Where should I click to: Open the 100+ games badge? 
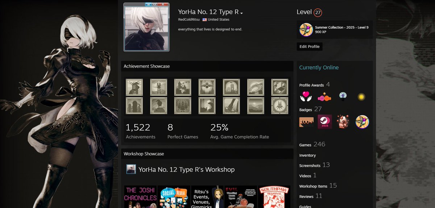(306, 122)
